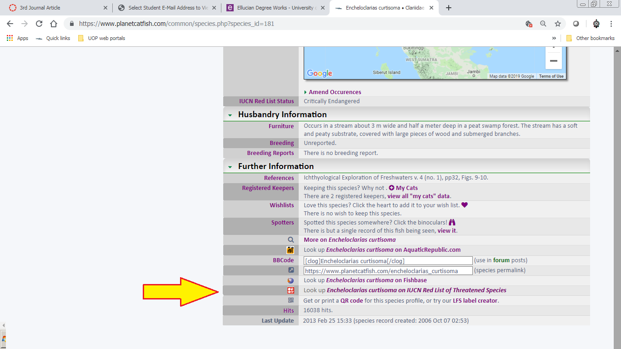621x349 pixels.
Task: Click the AquaticRepublic row icon
Action: pos(290,250)
